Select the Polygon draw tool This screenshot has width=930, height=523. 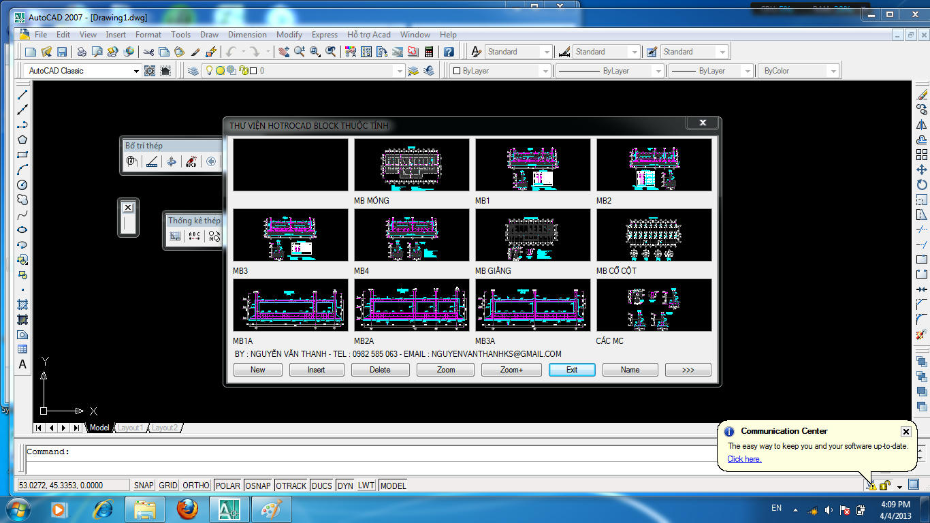[x=22, y=140]
